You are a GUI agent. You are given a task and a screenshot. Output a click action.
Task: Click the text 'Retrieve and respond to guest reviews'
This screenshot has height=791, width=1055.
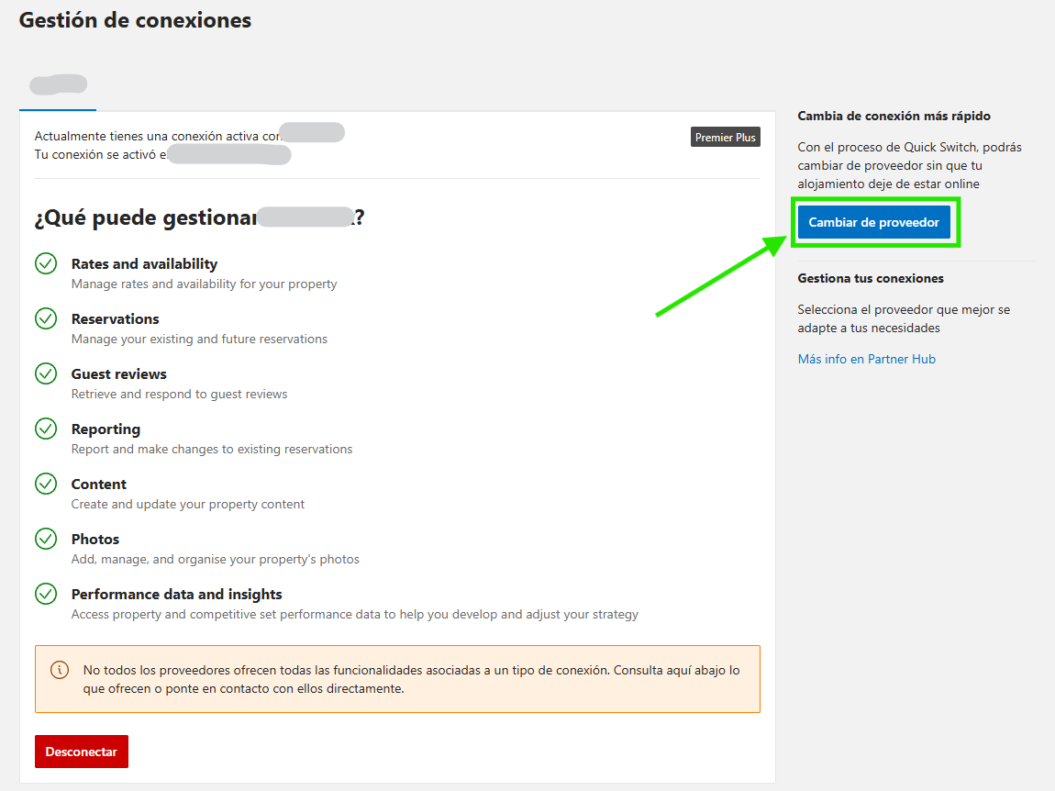pos(179,394)
